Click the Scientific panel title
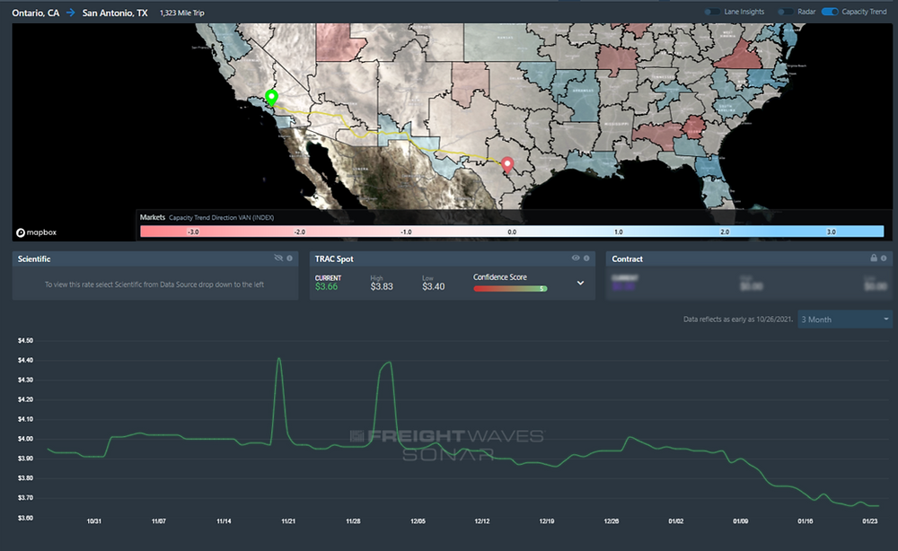898x551 pixels. pos(34,258)
